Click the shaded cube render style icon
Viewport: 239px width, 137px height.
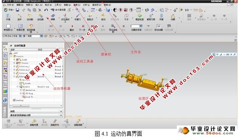(x=108, y=10)
